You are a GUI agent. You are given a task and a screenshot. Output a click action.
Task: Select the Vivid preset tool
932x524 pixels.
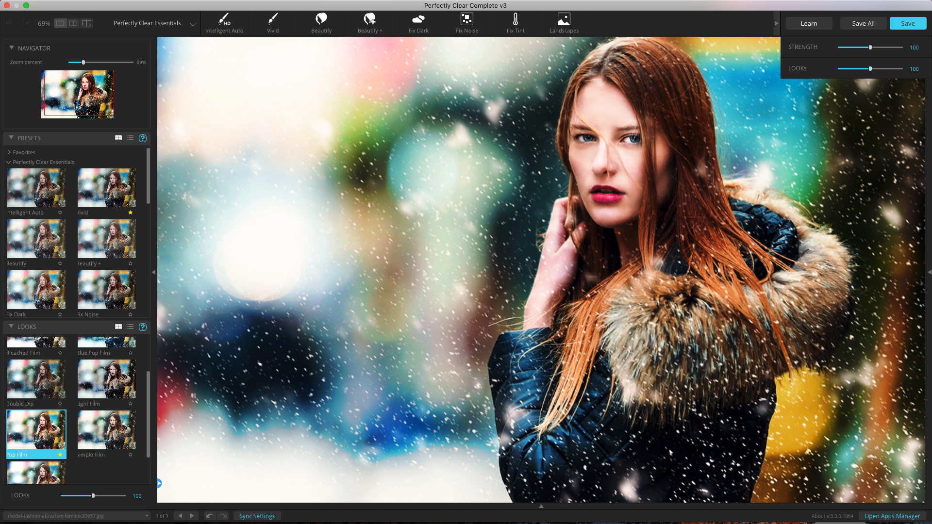click(273, 23)
